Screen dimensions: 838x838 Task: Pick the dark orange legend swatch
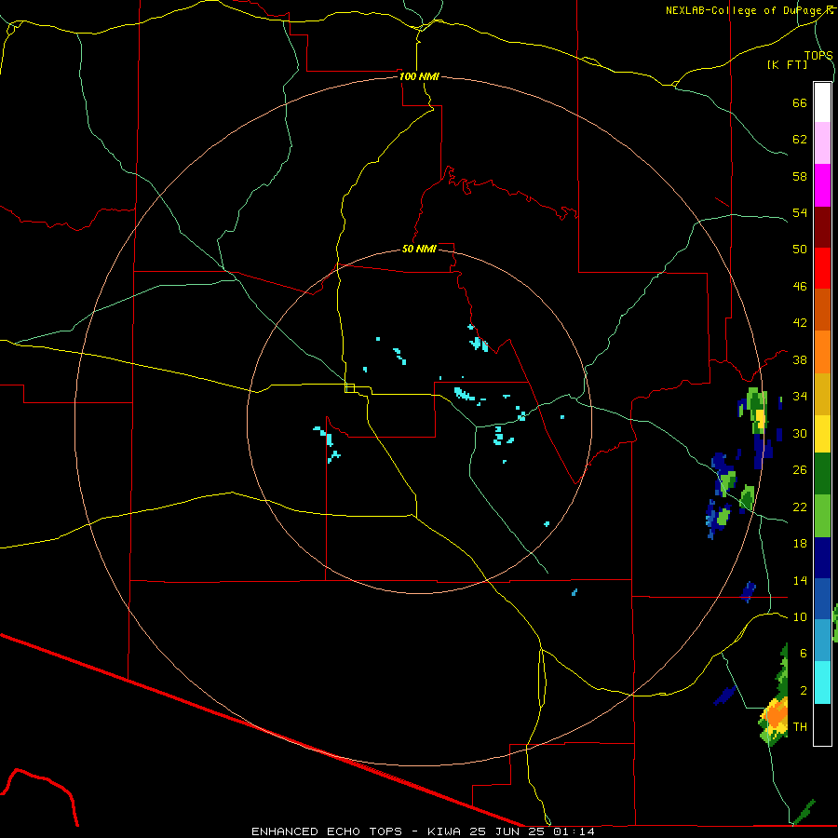[822, 310]
